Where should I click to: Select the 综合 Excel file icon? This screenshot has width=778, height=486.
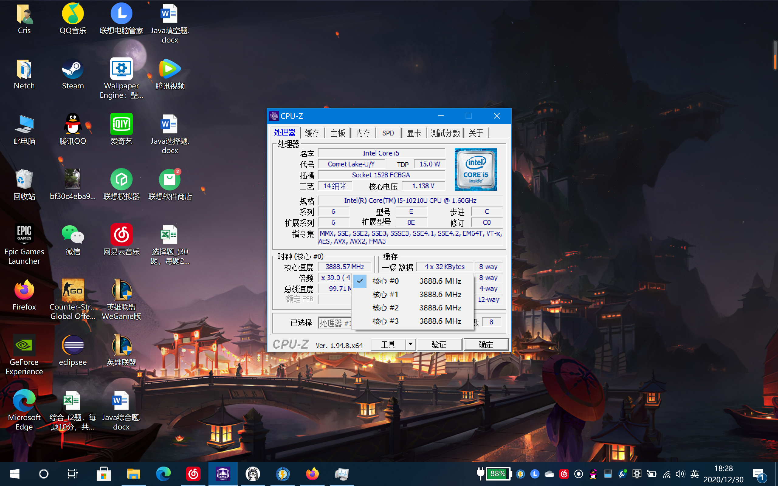[x=73, y=401]
